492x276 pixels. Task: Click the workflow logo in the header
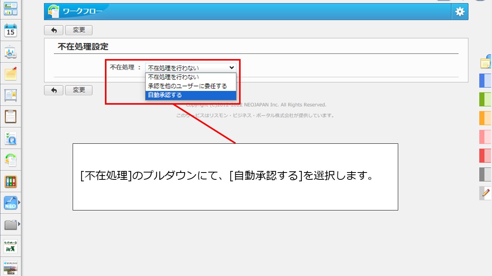(53, 12)
